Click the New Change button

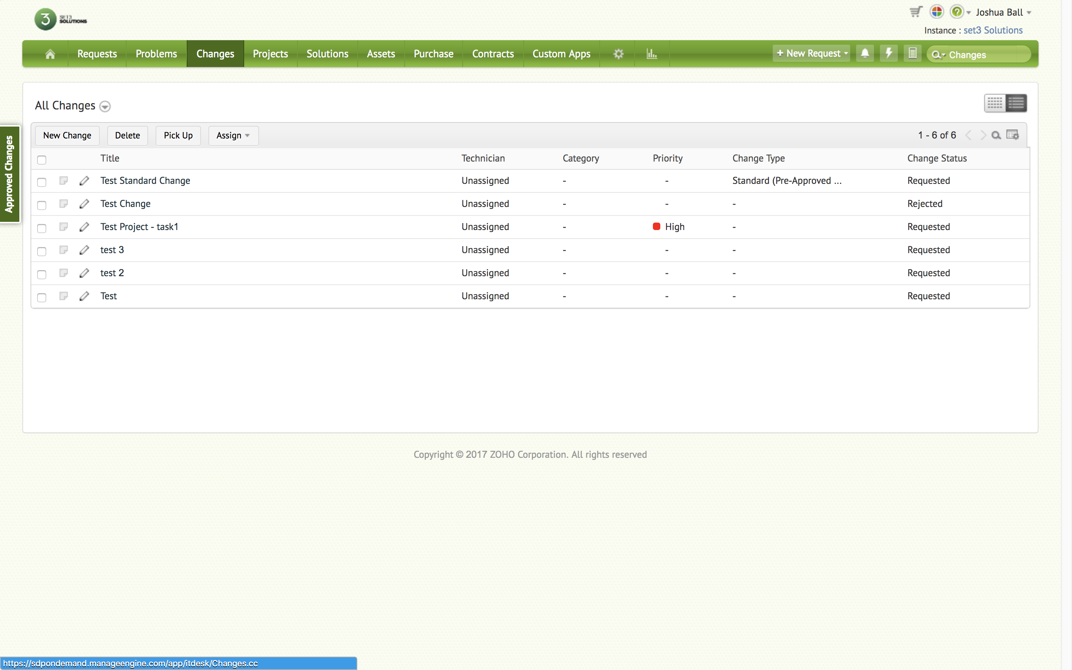pos(67,135)
